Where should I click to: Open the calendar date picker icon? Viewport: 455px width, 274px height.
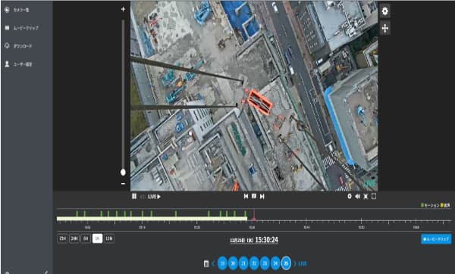[206, 263]
